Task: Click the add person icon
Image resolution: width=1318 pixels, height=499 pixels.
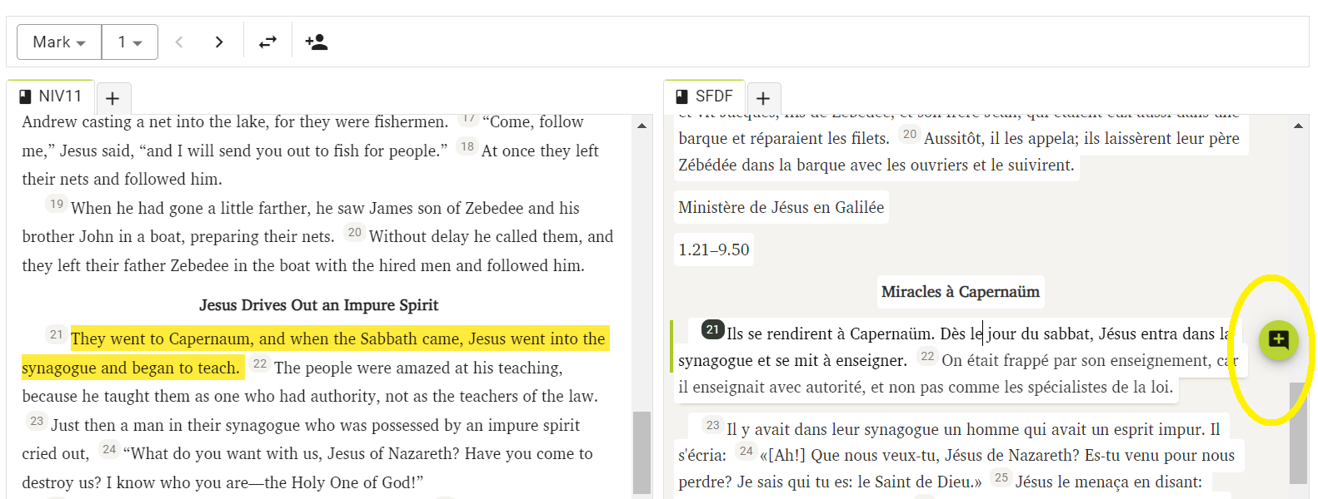Action: point(317,42)
